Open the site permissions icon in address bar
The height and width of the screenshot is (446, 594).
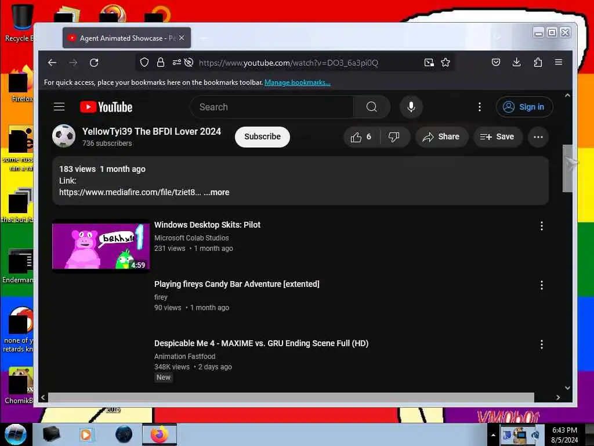pyautogui.click(x=176, y=63)
